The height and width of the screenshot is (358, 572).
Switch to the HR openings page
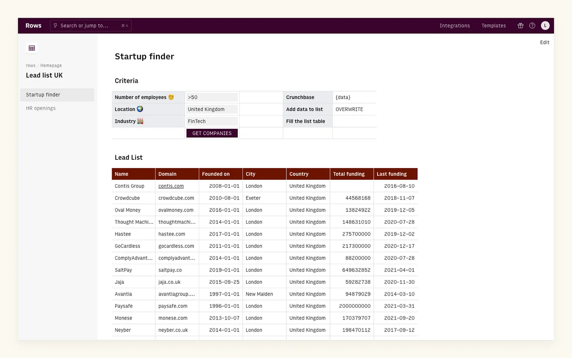[57, 108]
